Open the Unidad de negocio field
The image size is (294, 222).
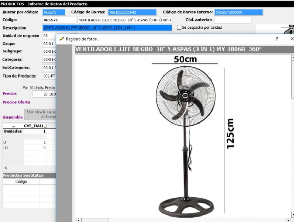48,36
